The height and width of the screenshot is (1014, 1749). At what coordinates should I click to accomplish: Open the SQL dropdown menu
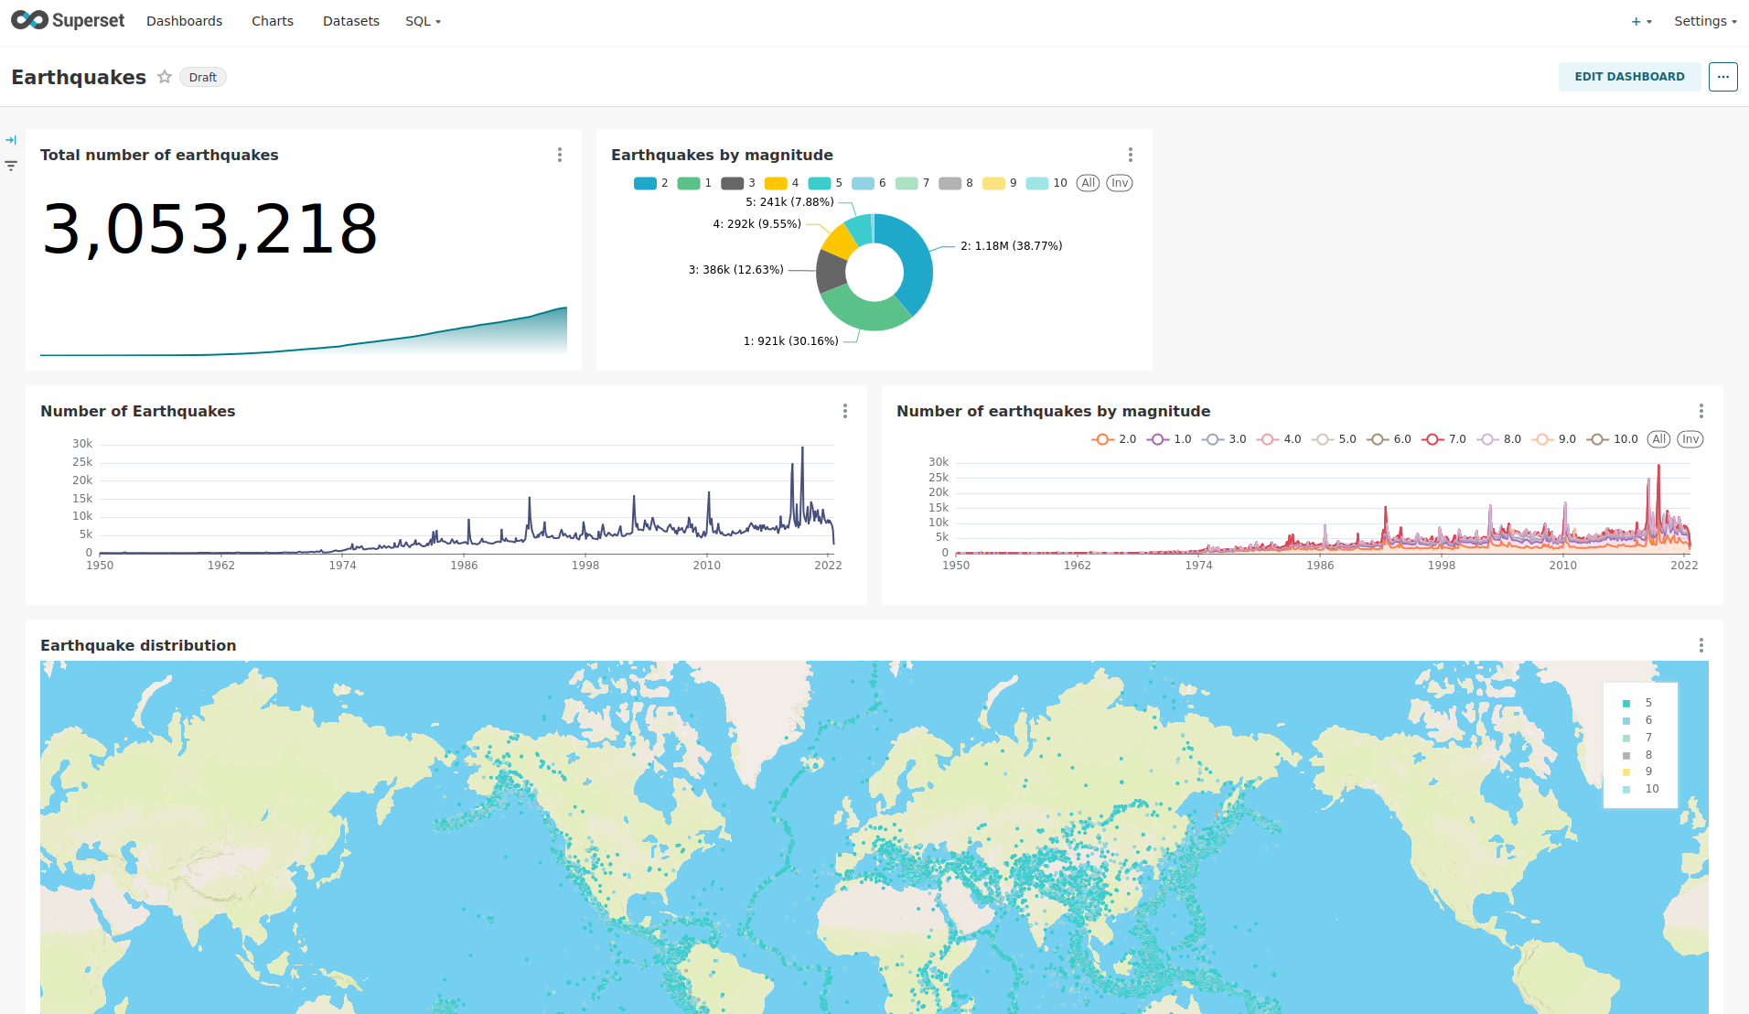click(423, 21)
